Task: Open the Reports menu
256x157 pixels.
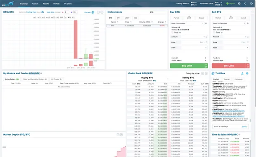Action: pos(46,4)
